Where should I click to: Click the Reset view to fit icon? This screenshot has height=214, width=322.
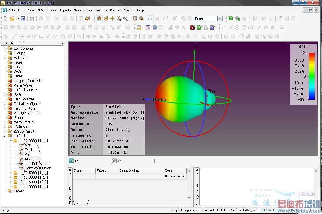click(x=135, y=18)
